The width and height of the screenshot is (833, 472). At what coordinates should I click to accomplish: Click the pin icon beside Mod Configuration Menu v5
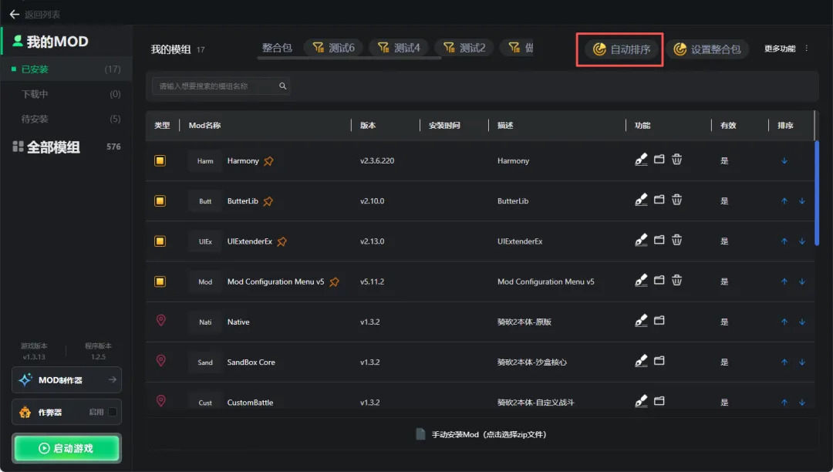tap(334, 282)
